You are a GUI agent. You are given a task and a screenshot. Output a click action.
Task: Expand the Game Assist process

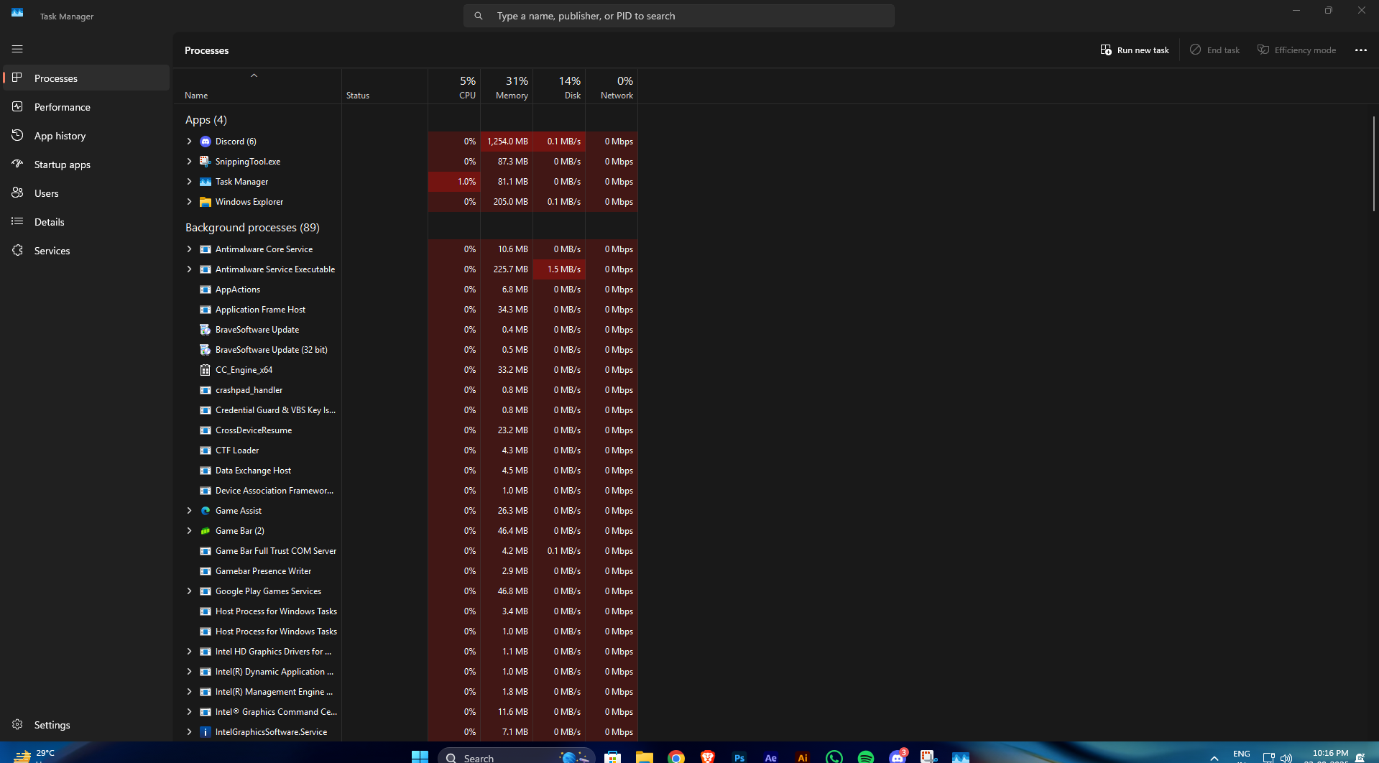tap(189, 511)
